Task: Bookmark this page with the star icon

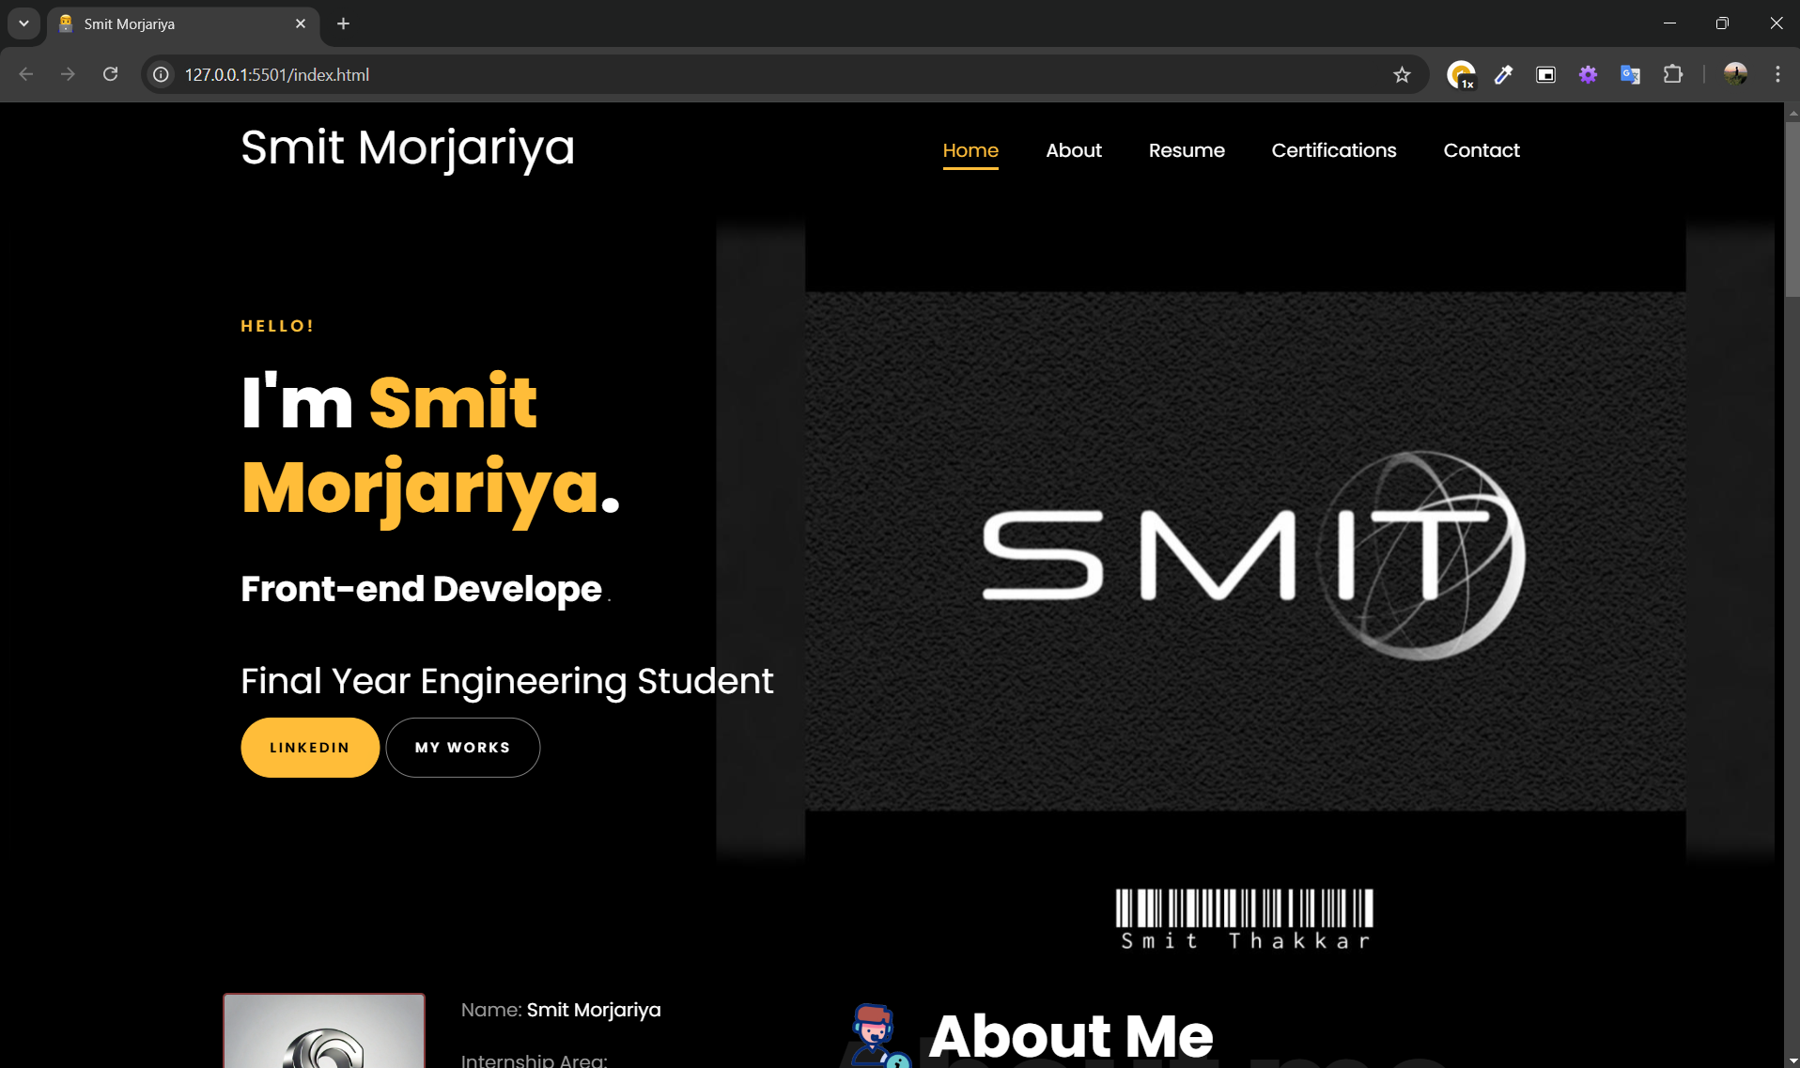Action: point(1402,74)
